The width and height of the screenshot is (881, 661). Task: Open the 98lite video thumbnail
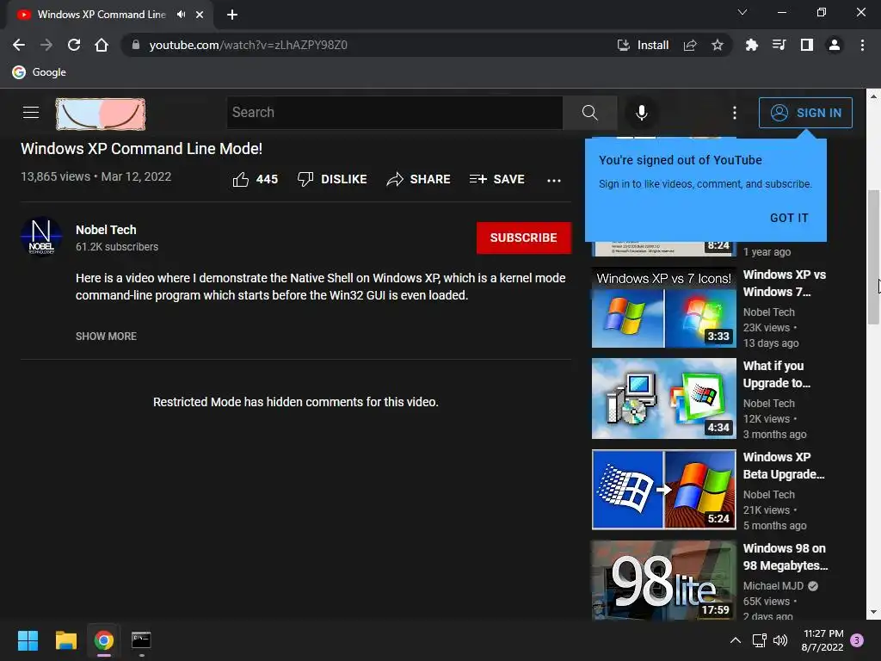pos(663,580)
